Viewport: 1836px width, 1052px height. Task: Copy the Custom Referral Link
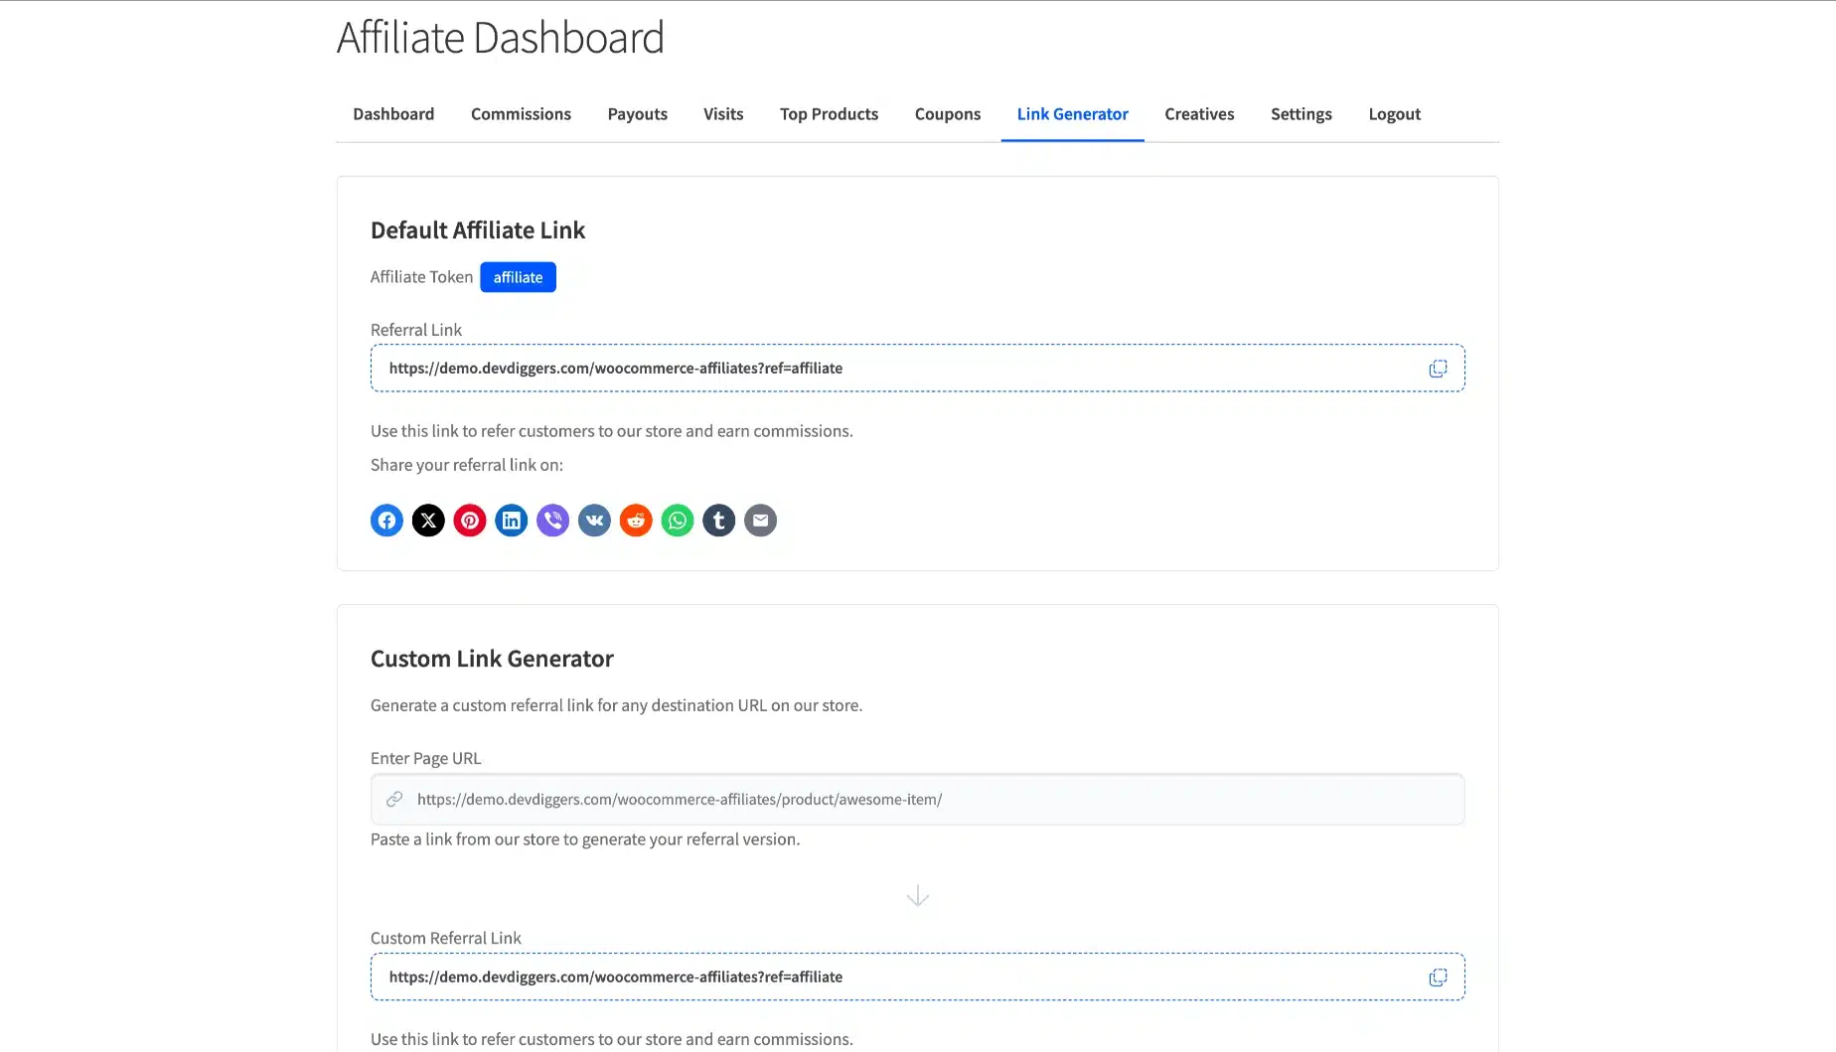coord(1438,977)
